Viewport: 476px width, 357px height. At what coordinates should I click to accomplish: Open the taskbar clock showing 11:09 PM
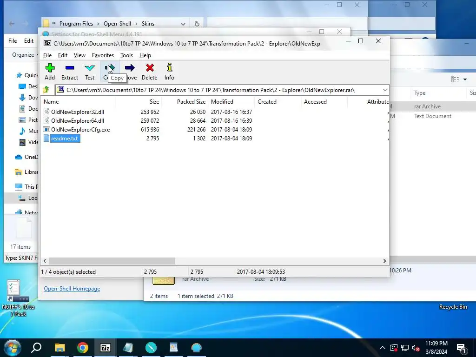[x=436, y=348]
